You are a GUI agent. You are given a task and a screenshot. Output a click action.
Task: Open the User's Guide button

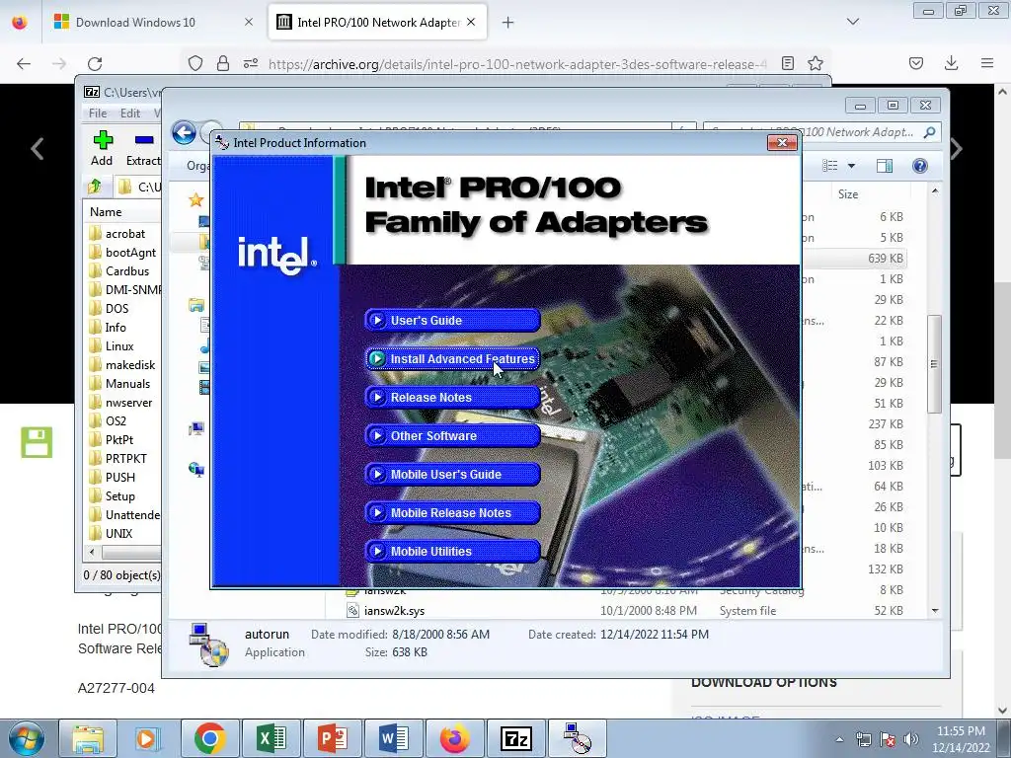pyautogui.click(x=452, y=321)
